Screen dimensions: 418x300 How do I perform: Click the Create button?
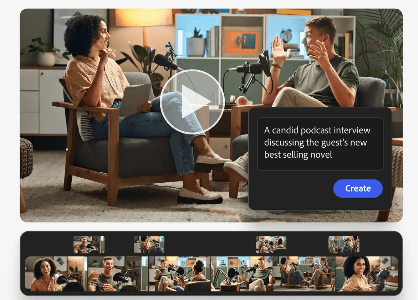pyautogui.click(x=358, y=188)
